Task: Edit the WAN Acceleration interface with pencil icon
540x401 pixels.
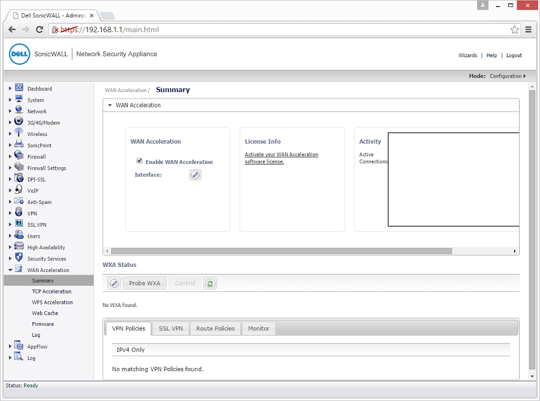Action: click(195, 175)
